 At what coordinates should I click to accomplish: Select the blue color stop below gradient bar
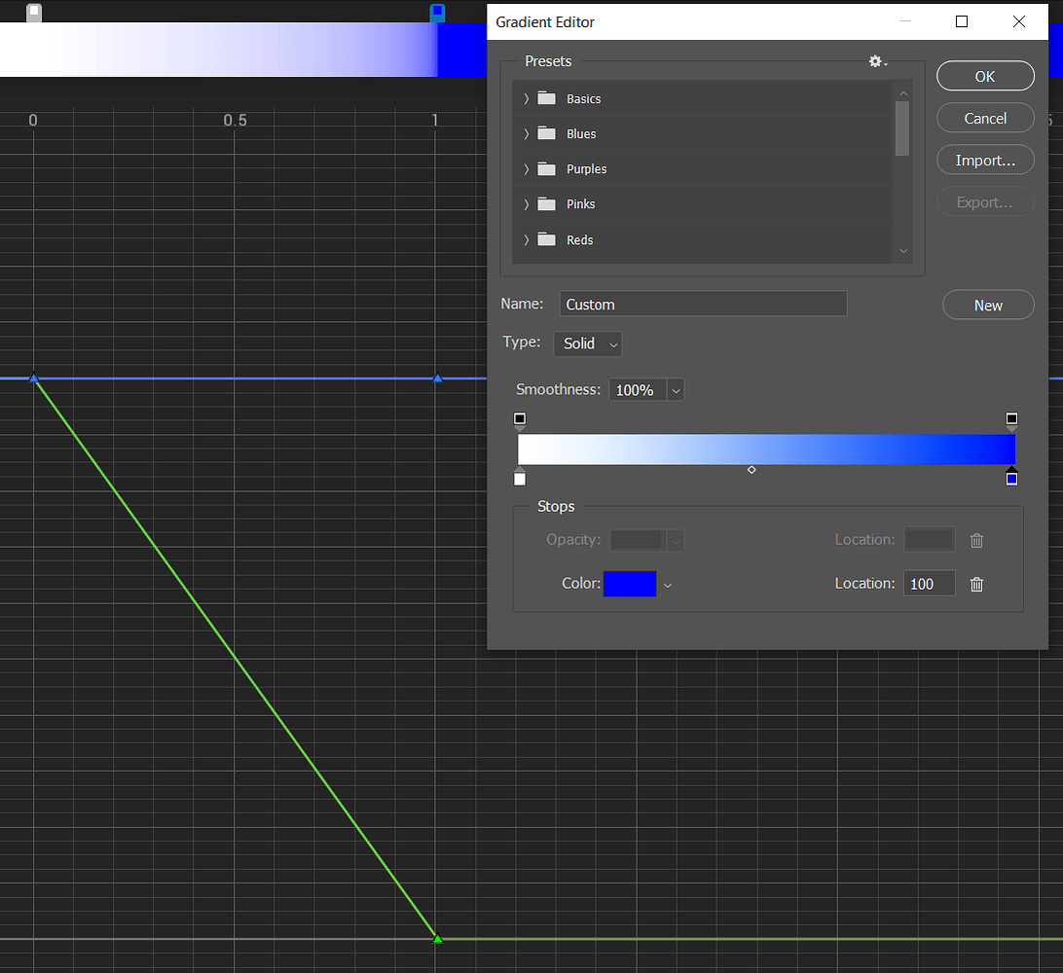(1011, 478)
